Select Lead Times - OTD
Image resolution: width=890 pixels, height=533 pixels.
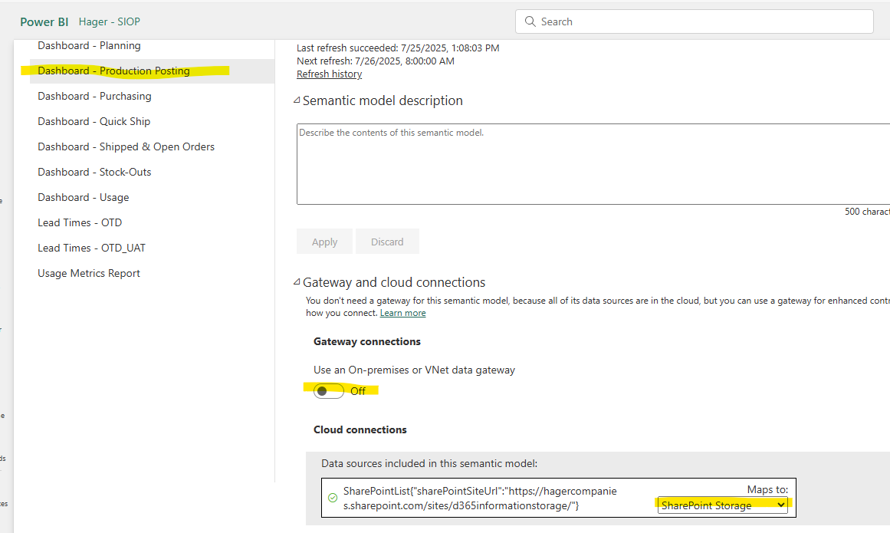(80, 222)
